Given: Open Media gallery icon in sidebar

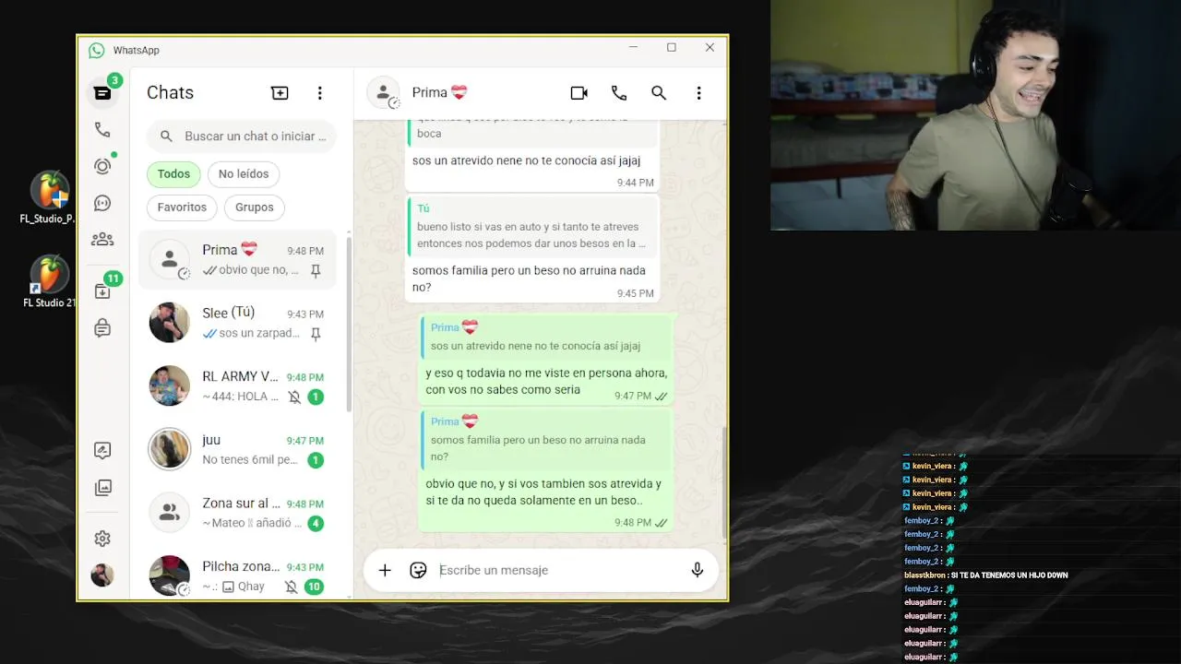Looking at the screenshot, I should pyautogui.click(x=102, y=488).
